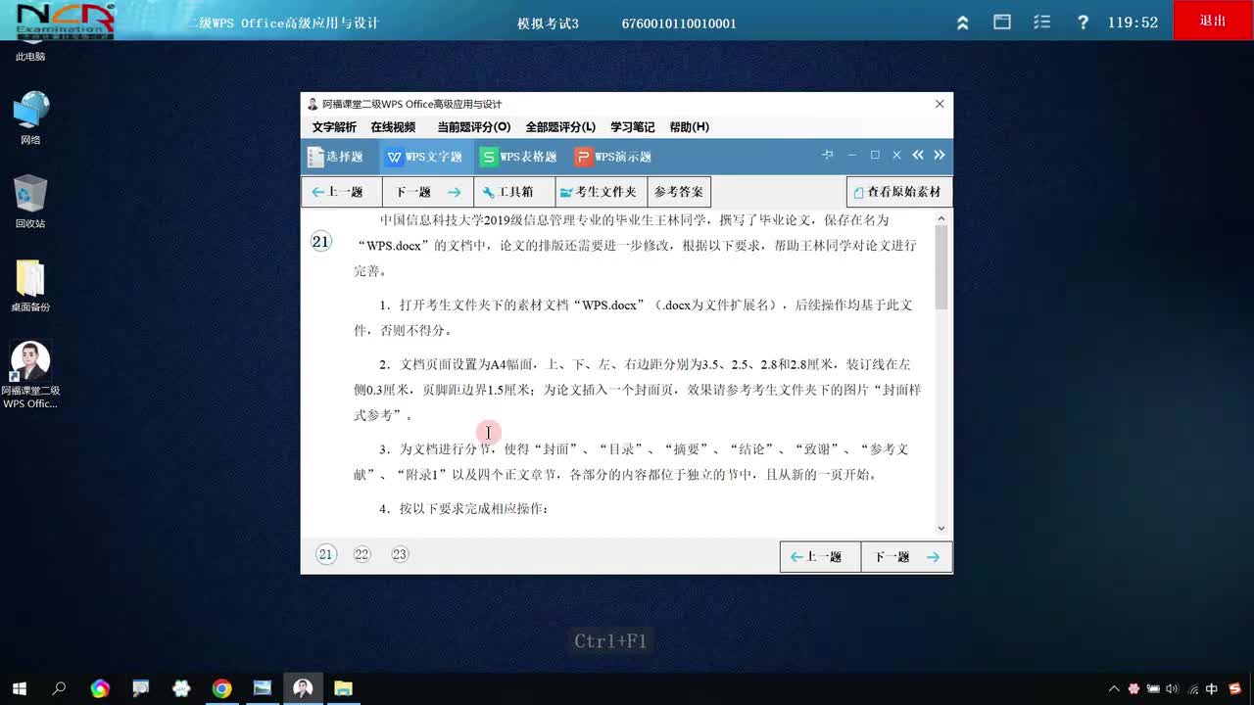Open Chrome from the taskbar
The image size is (1254, 705).
(x=221, y=688)
